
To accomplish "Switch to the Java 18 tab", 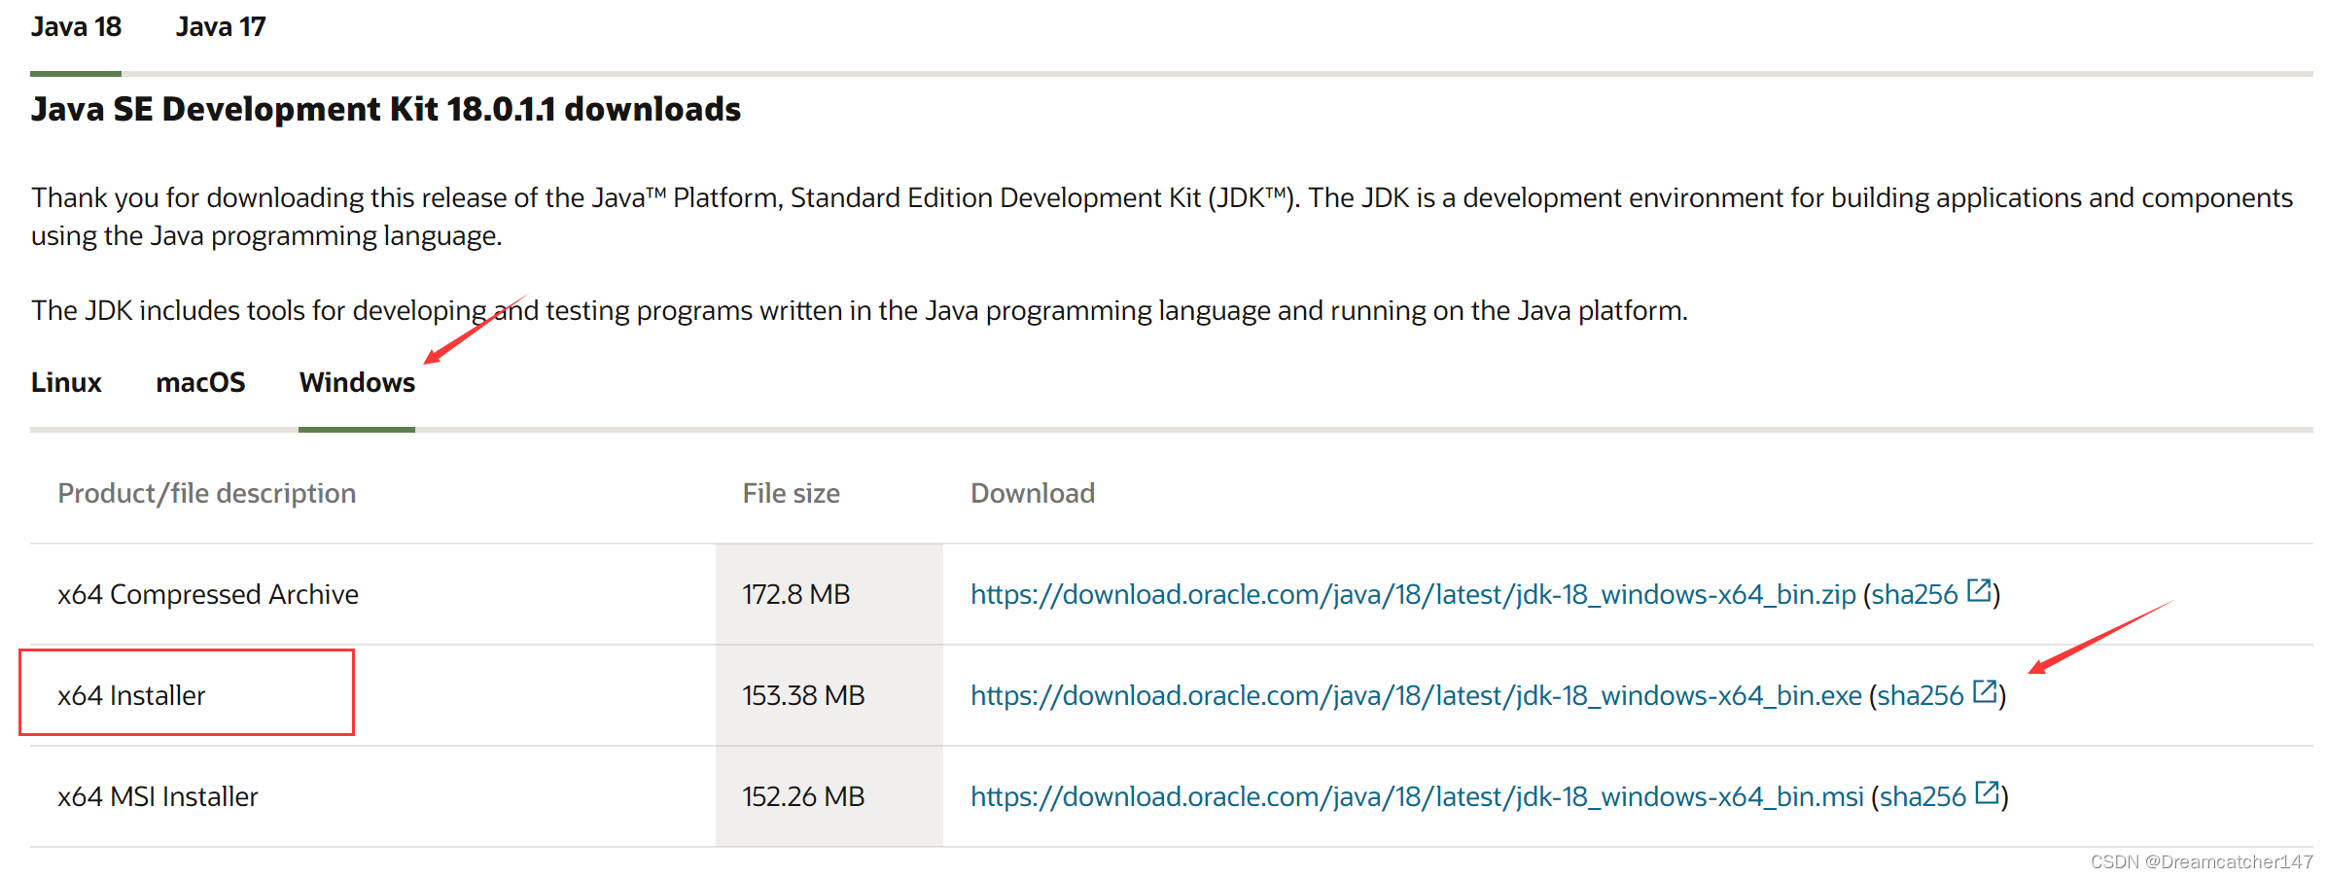I will coord(76,27).
